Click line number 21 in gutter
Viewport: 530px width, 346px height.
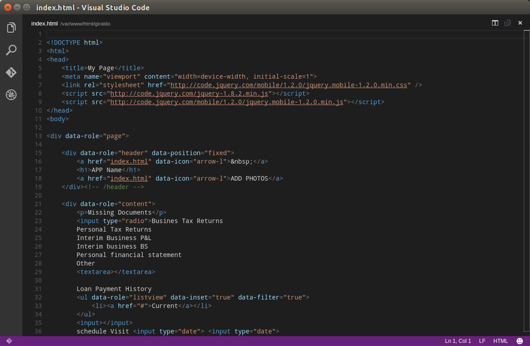click(38, 204)
